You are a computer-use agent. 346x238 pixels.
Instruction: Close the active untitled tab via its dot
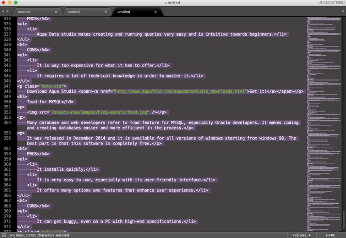(x=155, y=12)
